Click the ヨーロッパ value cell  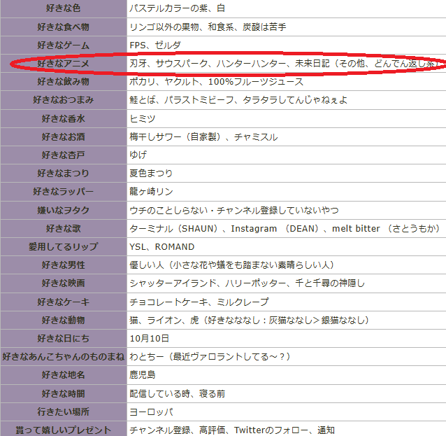point(151,412)
